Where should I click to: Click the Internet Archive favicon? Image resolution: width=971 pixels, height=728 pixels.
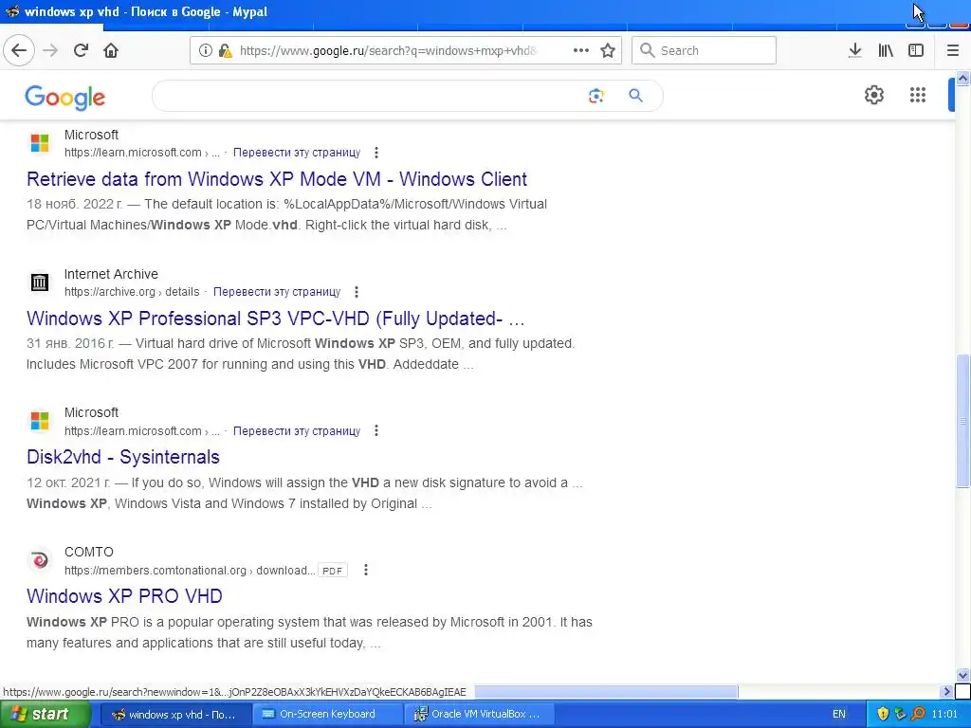pos(40,282)
